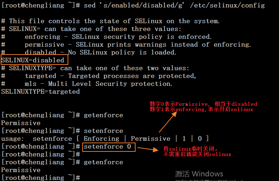
Task: Click the red annotation about number 1 enforcing
Action: pyautogui.click(x=201, y=109)
